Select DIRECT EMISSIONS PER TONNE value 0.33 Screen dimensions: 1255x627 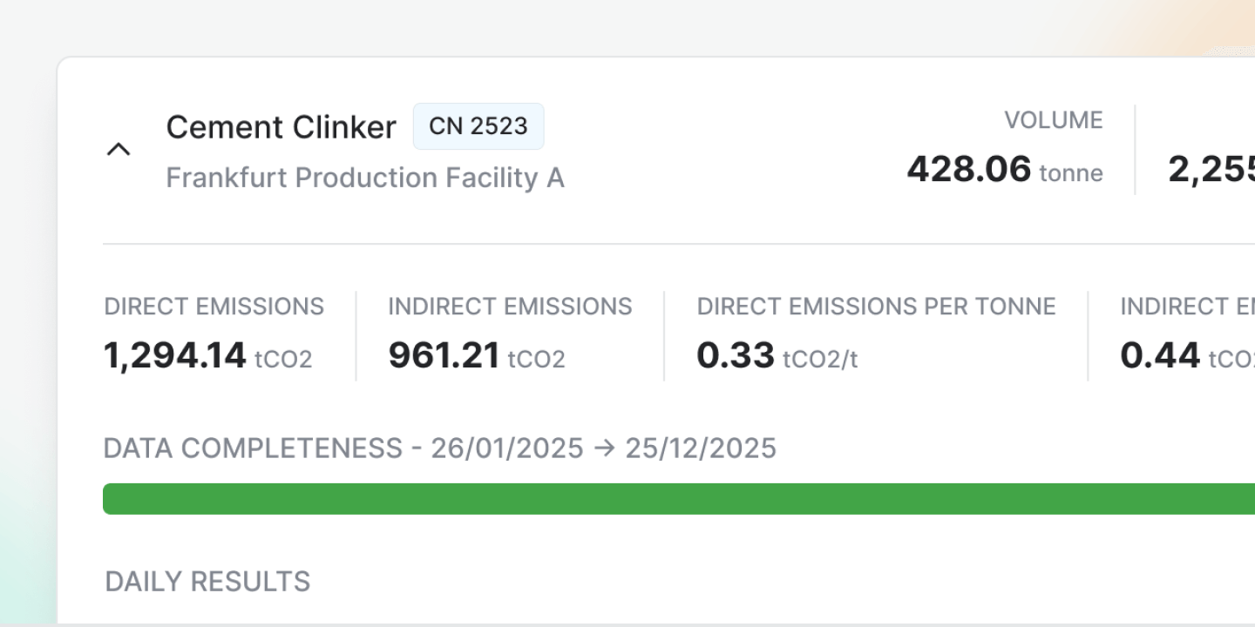tap(736, 354)
